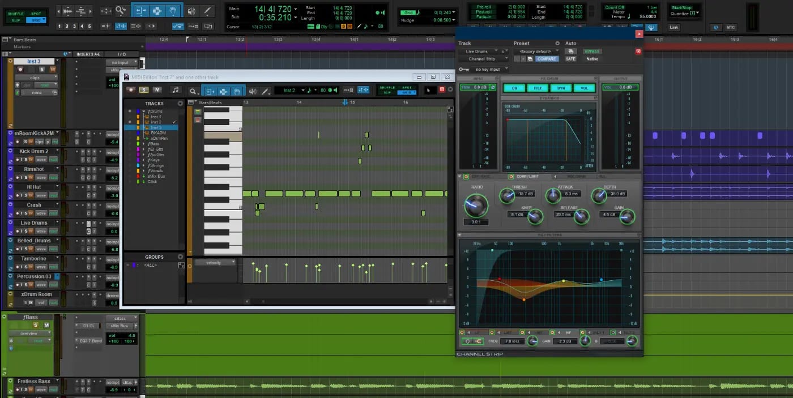This screenshot has width=793, height=398.
Task: Click the Trim tool in main toolbar
Action: pos(142,11)
